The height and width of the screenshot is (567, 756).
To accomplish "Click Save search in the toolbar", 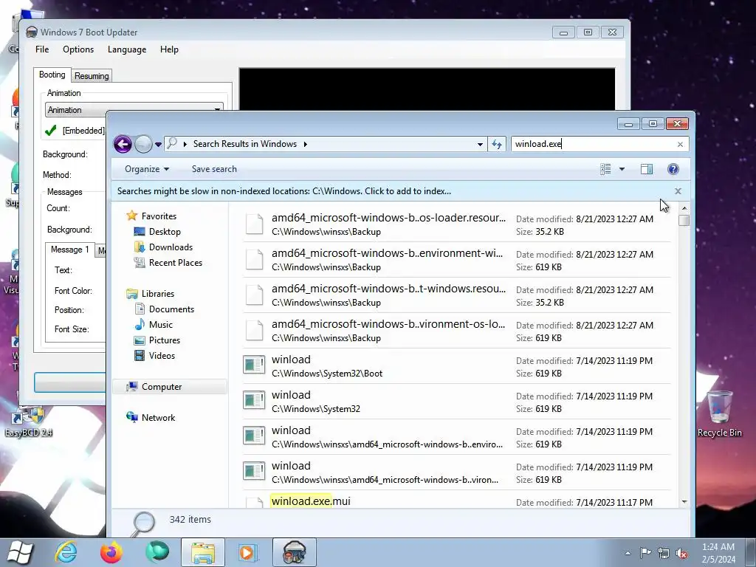I will point(214,169).
